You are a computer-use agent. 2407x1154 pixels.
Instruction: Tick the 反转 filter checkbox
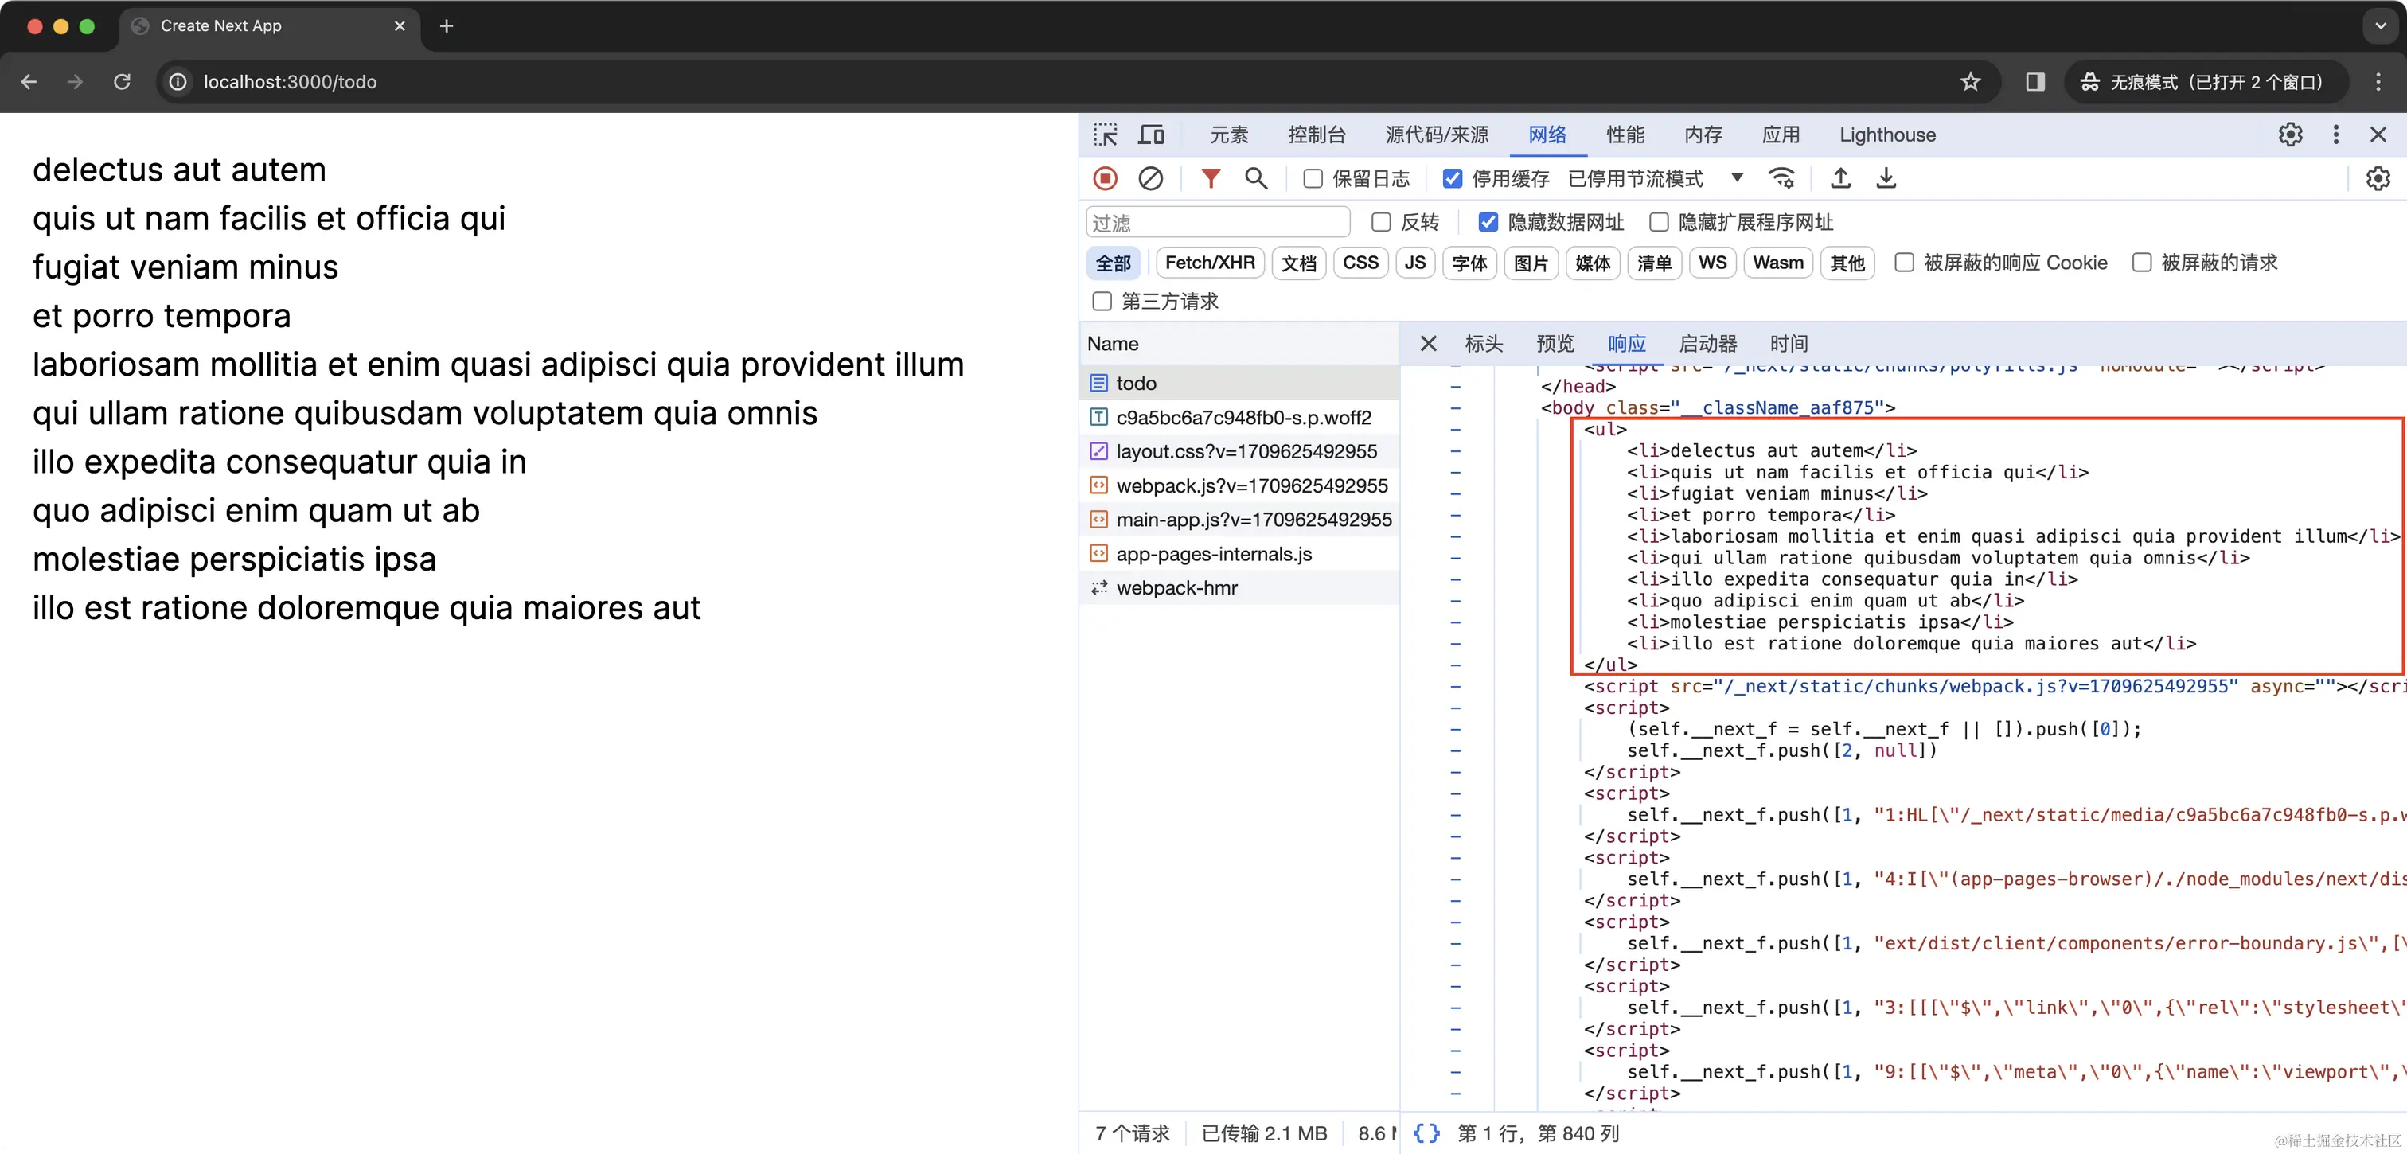click(x=1381, y=222)
